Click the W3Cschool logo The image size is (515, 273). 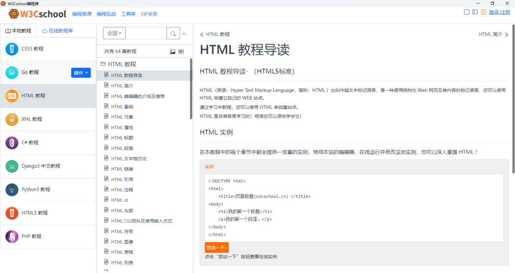pos(38,14)
